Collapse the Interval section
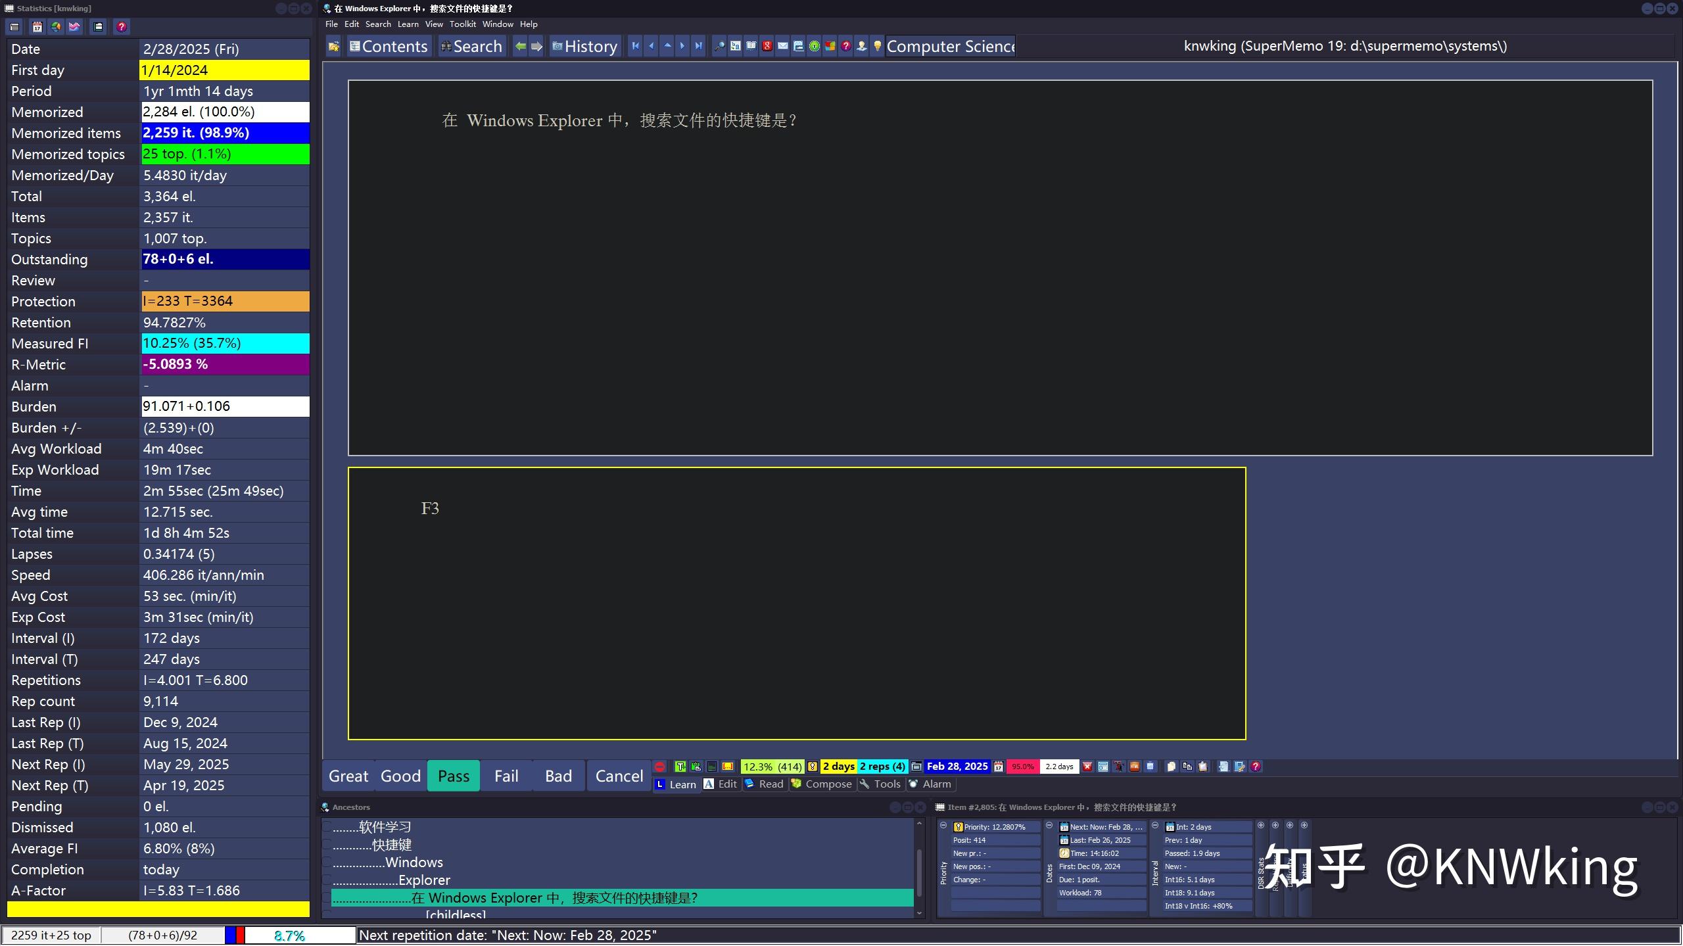Viewport: 1683px width, 946px height. tap(1155, 826)
